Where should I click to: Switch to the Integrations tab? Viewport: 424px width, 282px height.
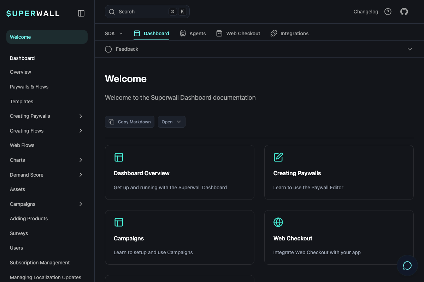289,33
